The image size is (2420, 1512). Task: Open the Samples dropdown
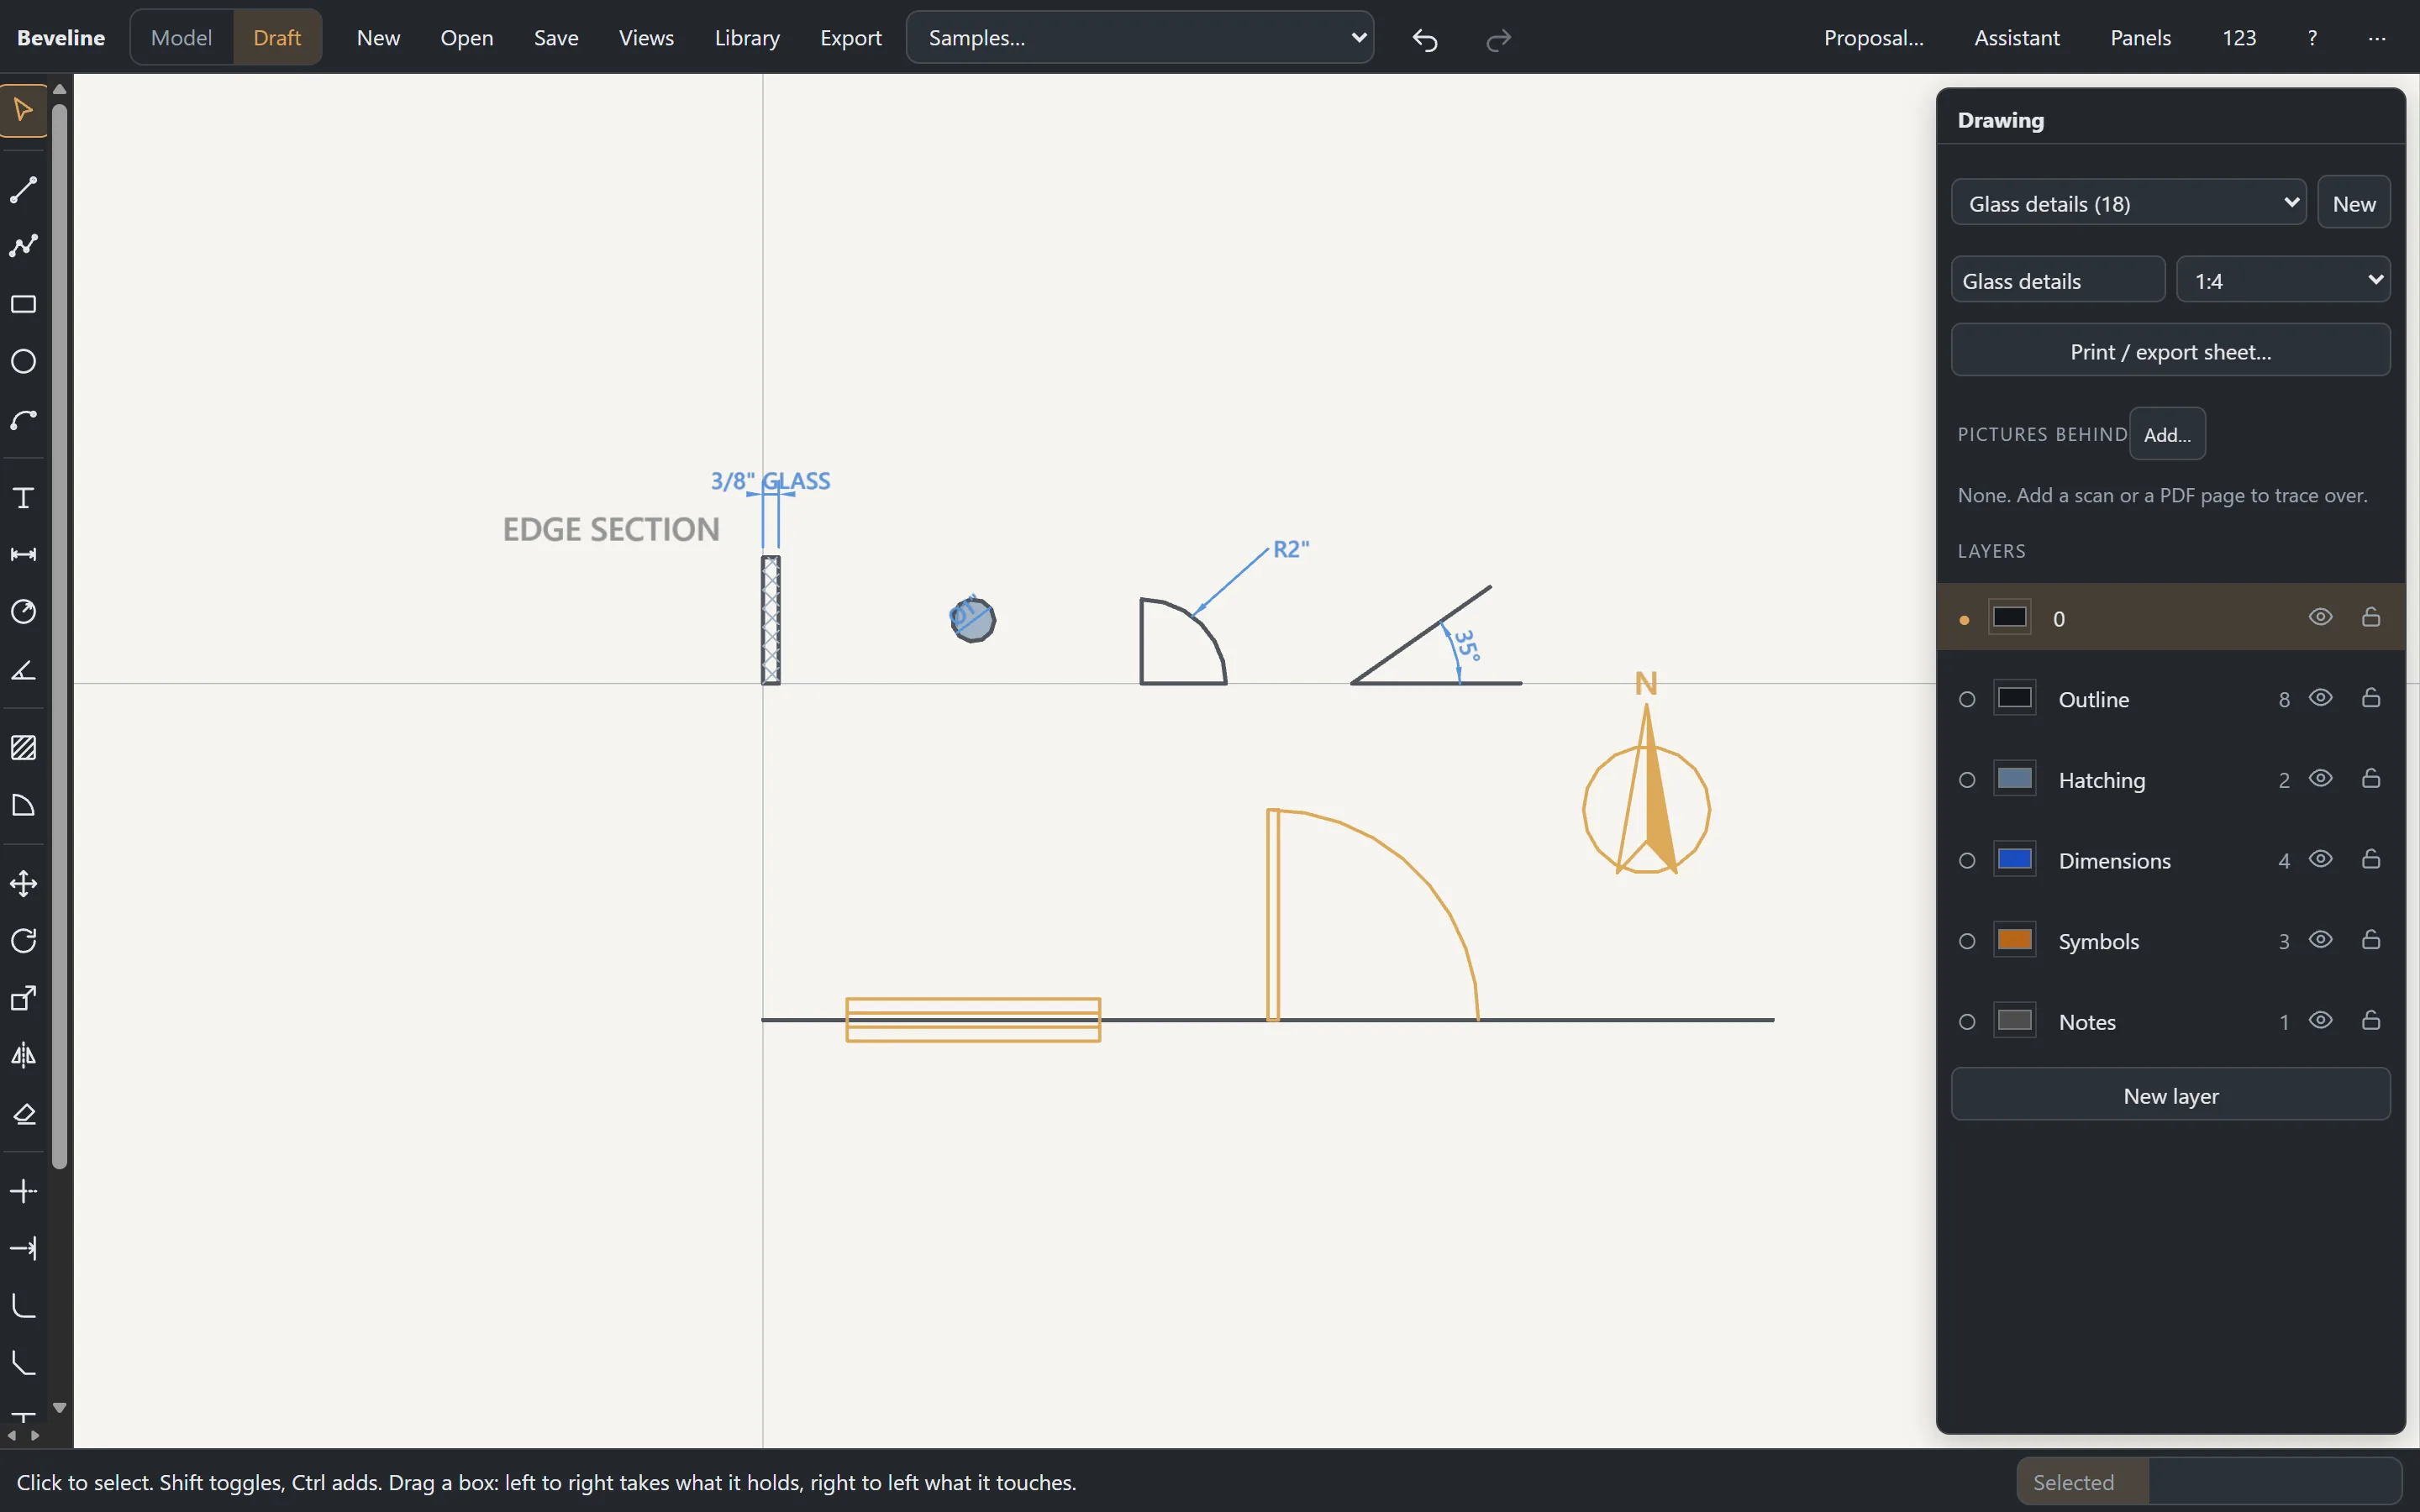point(1140,38)
